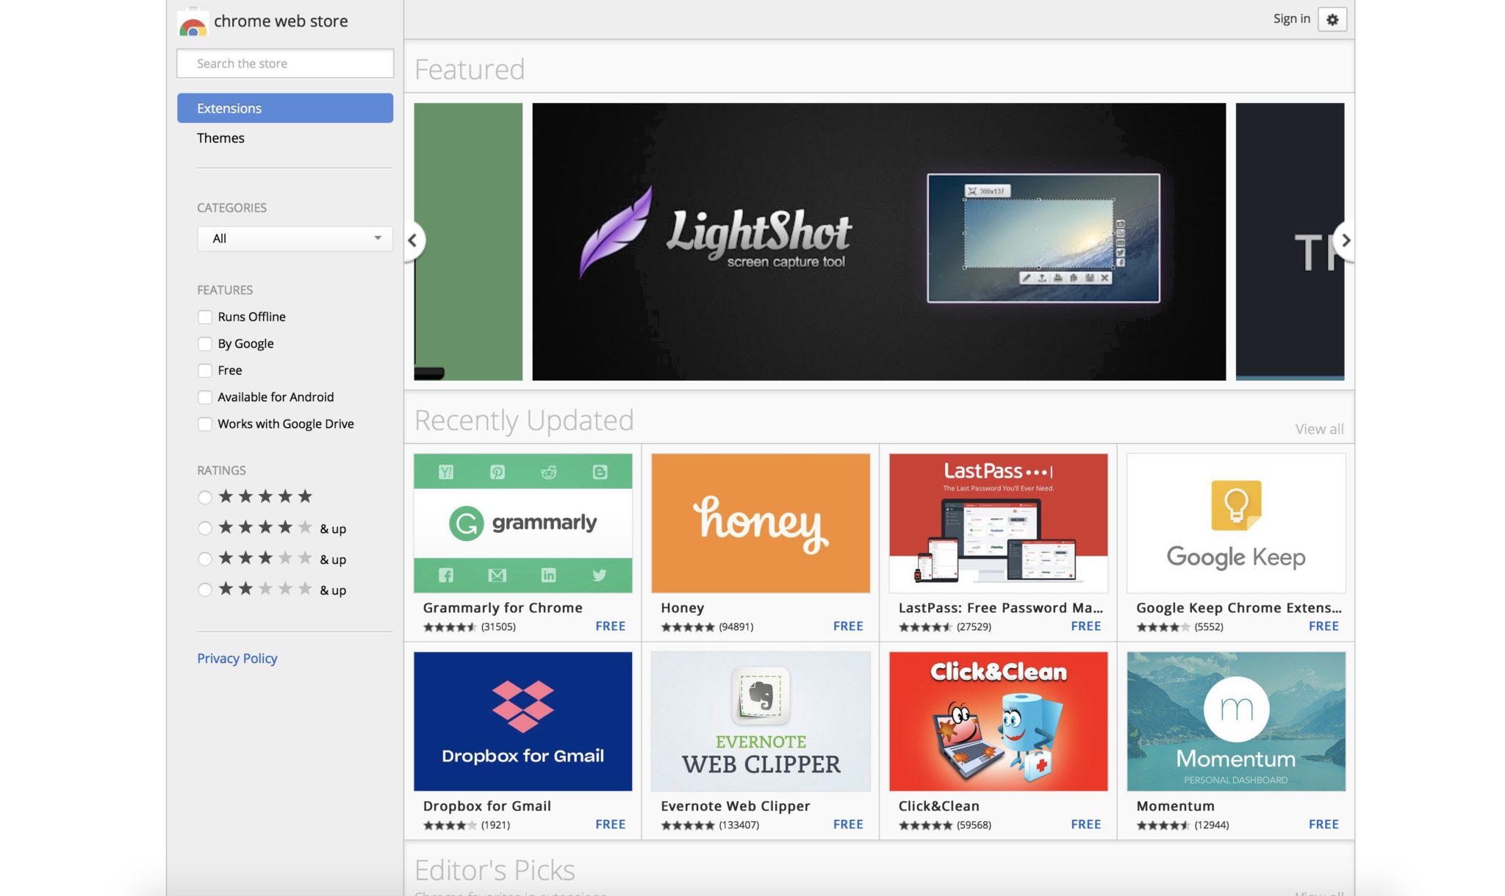
Task: Expand the Categories All dropdown
Action: (295, 238)
